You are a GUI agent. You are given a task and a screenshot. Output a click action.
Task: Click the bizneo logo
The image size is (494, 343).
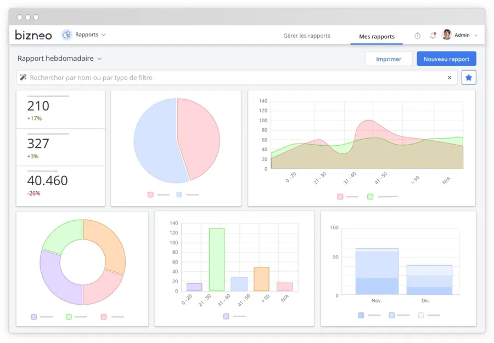coord(33,35)
